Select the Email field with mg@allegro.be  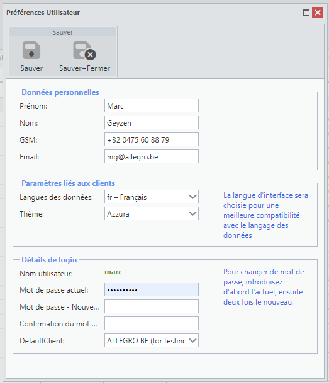click(x=151, y=156)
